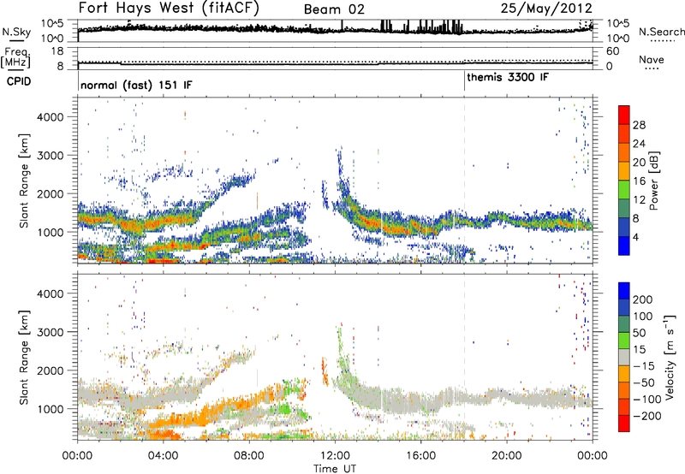Click the date '25/May/2012'
Viewport: 685px width, 474px height.
pyautogui.click(x=546, y=9)
